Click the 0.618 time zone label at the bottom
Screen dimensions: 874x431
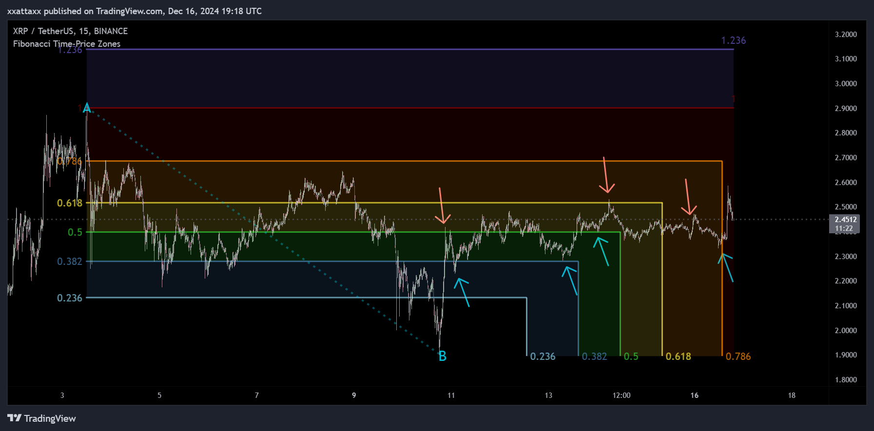point(678,356)
